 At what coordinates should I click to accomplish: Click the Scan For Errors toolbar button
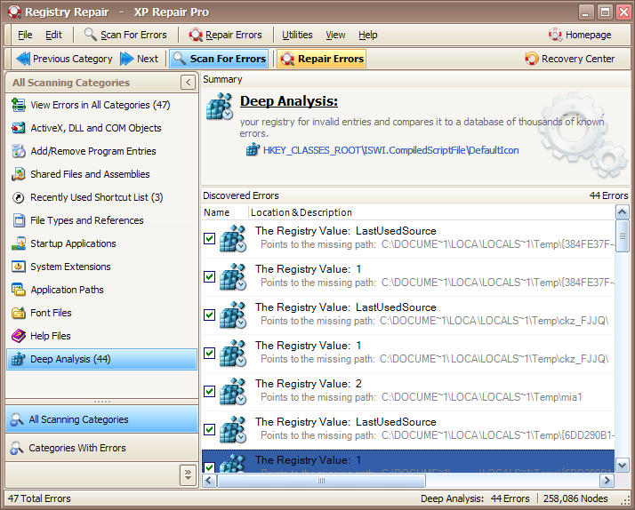click(x=219, y=59)
